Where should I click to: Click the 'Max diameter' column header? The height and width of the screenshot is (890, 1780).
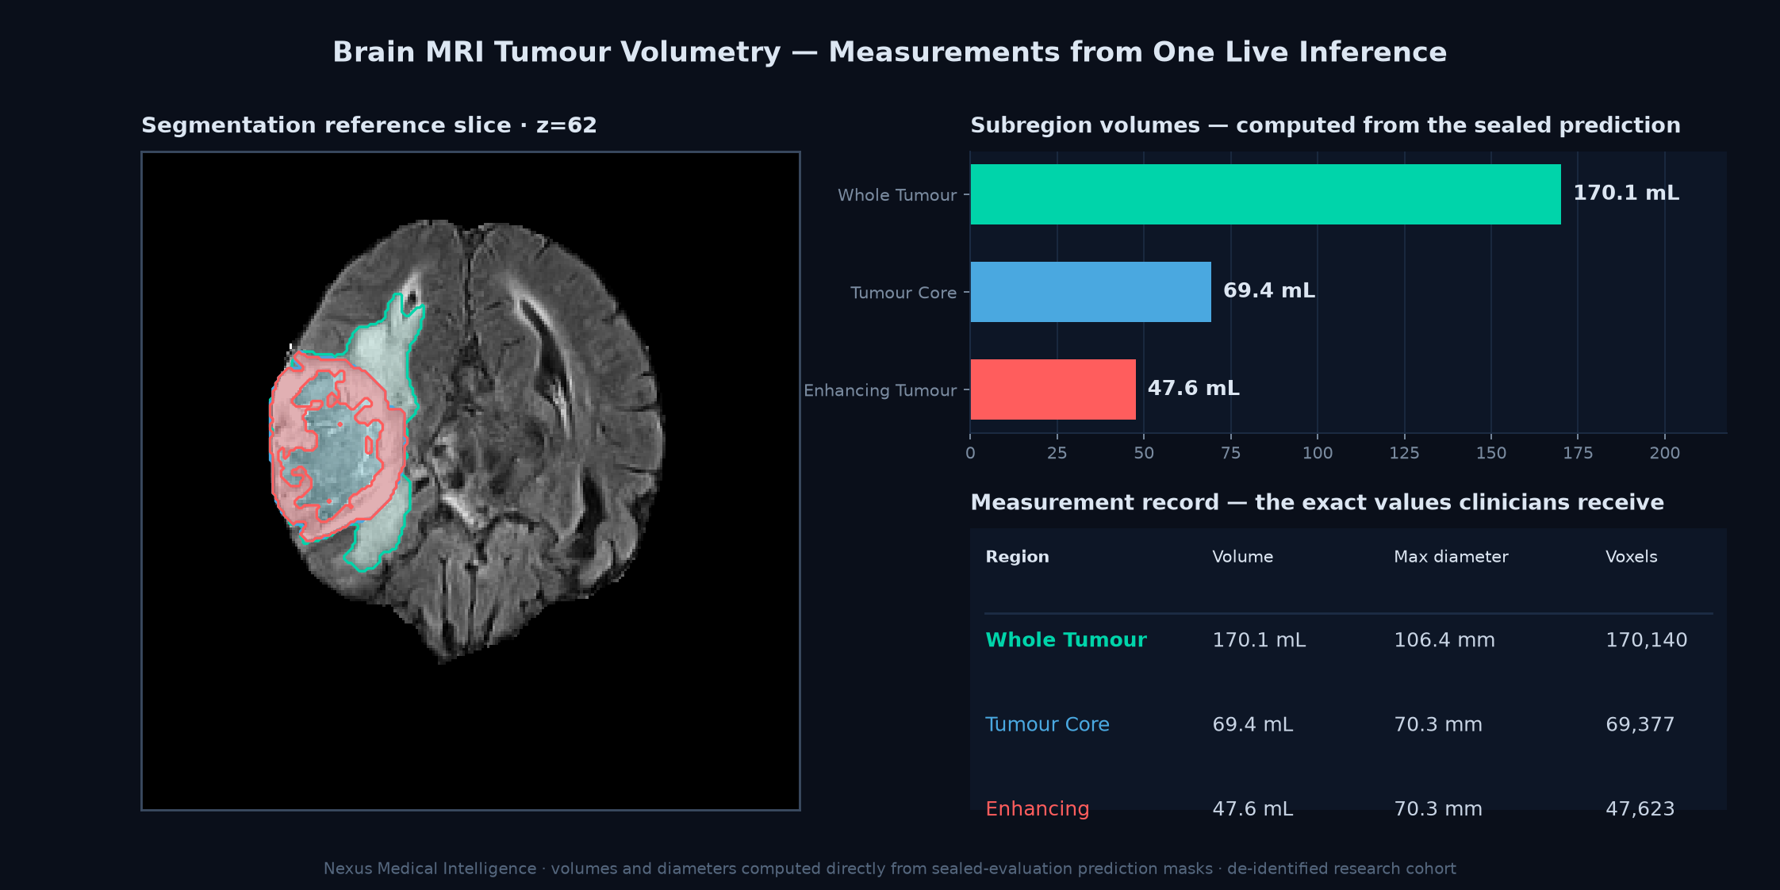pos(1451,557)
